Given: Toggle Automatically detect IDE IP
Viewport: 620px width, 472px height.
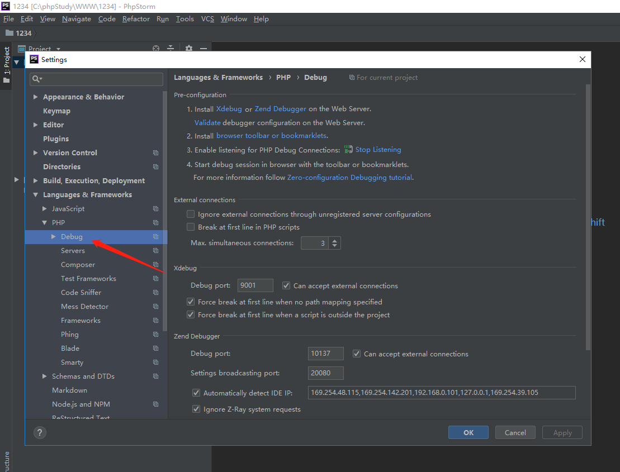Looking at the screenshot, I should pyautogui.click(x=196, y=393).
